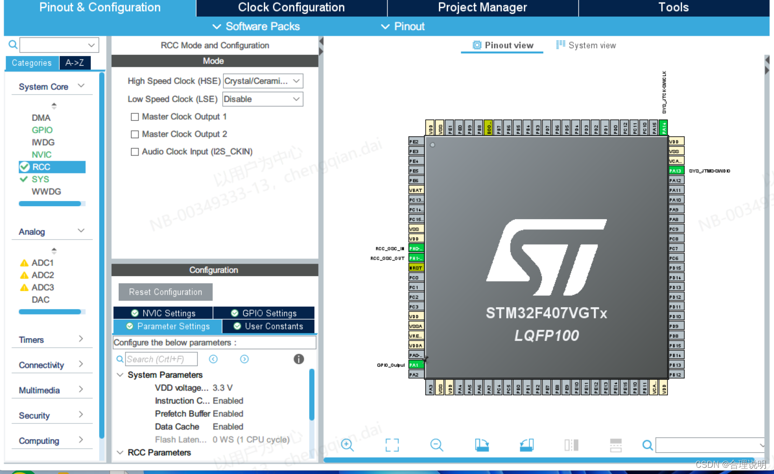The height and width of the screenshot is (474, 774).
Task: Select DAC in the Analog list
Action: (40, 299)
